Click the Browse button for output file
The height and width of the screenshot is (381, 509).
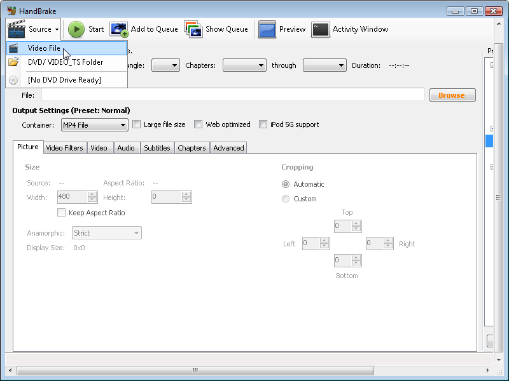pyautogui.click(x=452, y=95)
